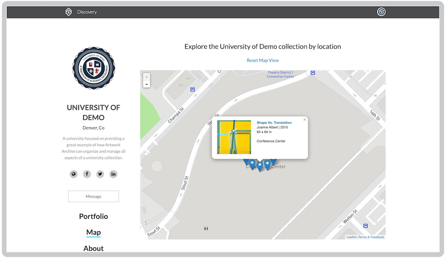
Task: Open the LinkedIn social icon
Action: 113,174
